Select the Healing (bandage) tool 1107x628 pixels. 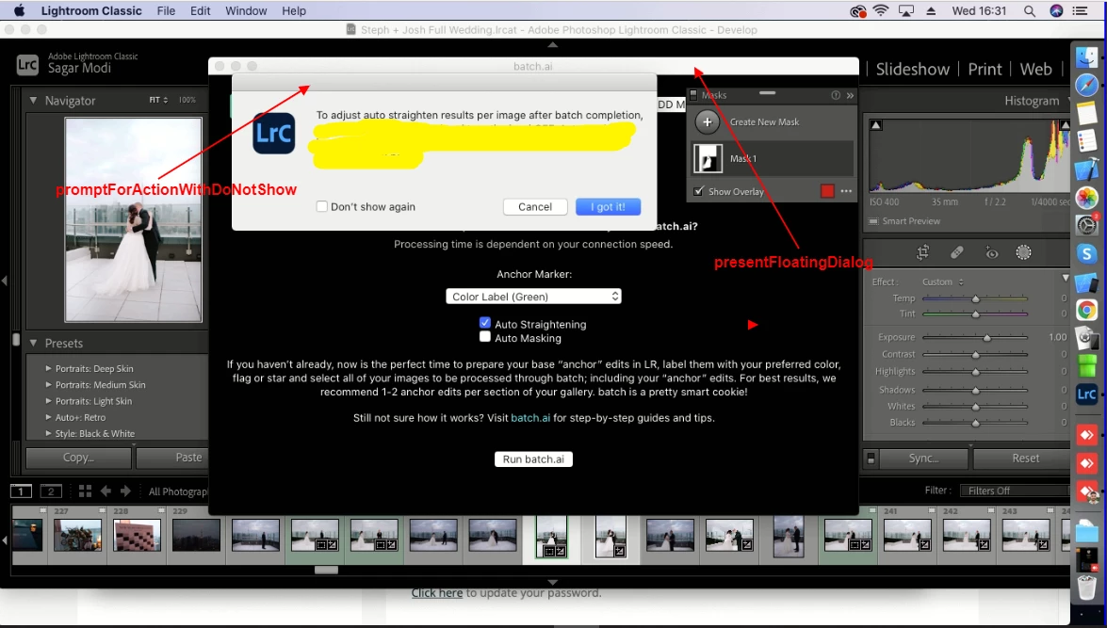click(956, 252)
